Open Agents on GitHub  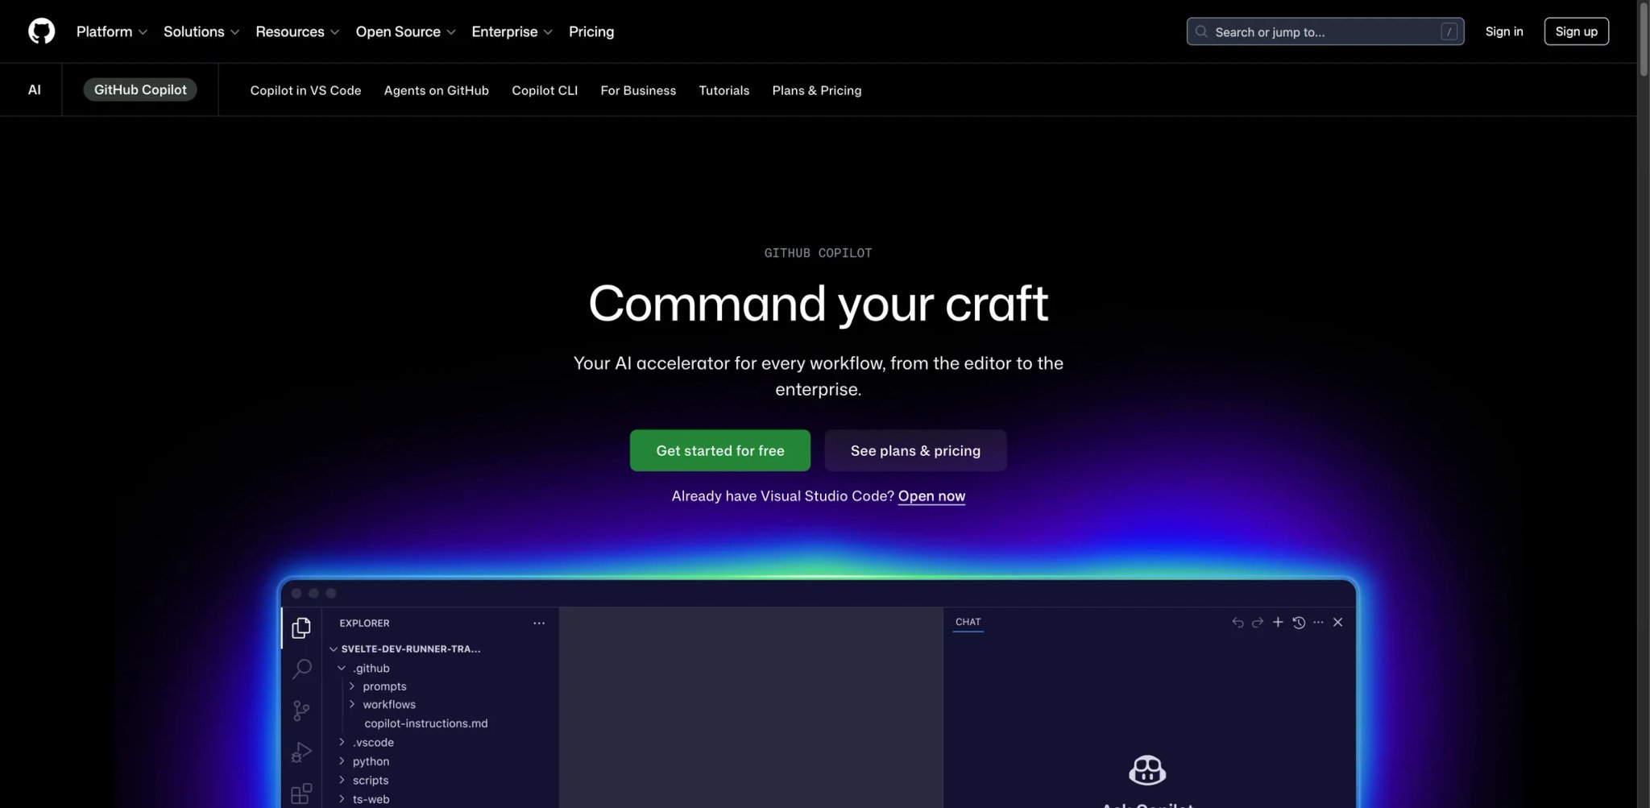[437, 90]
